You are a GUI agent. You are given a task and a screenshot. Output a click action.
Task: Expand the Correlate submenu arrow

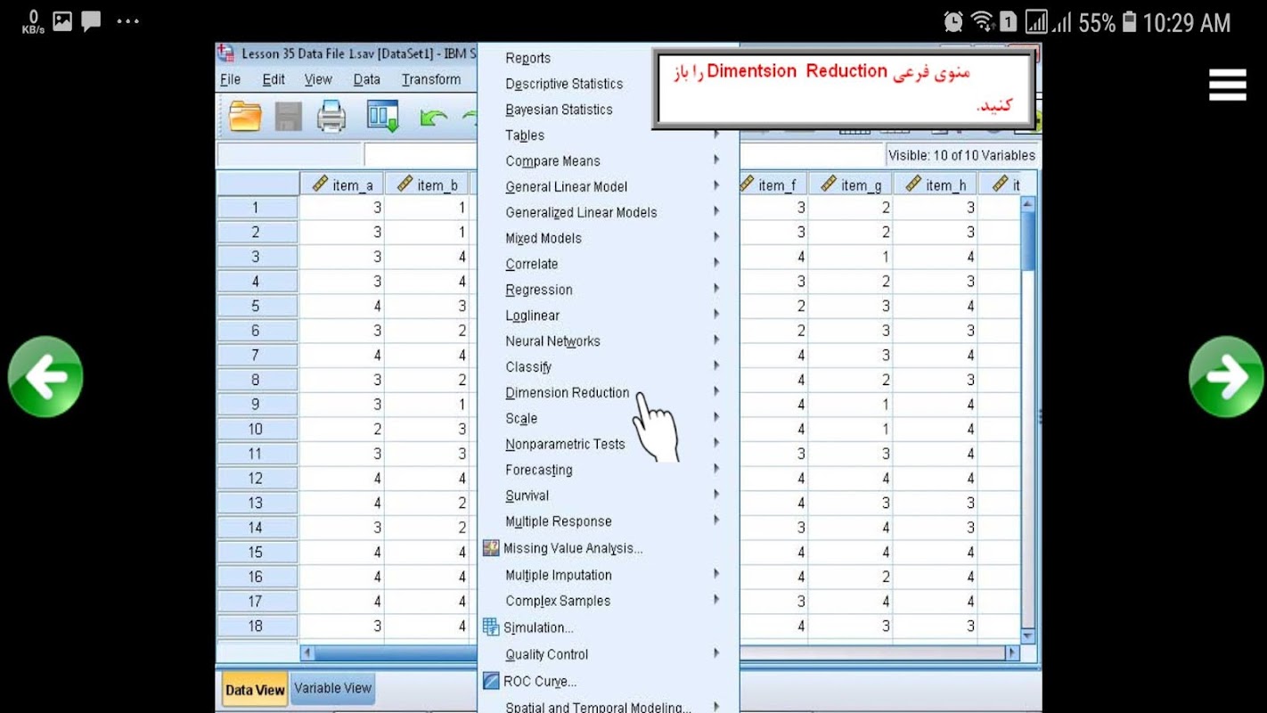click(x=716, y=264)
